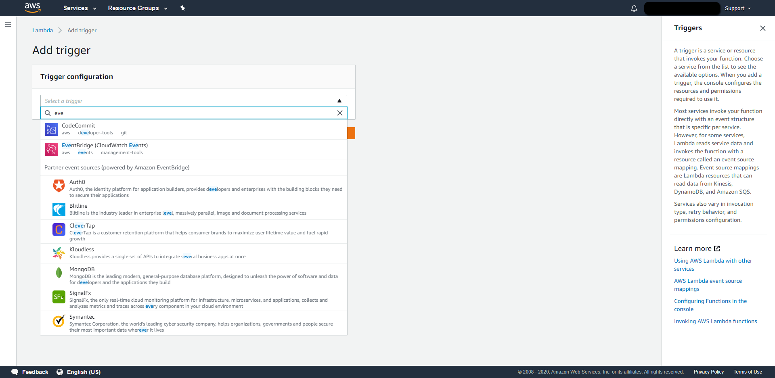Pick Blitline as event source
This screenshot has height=378, width=775.
pyautogui.click(x=194, y=210)
